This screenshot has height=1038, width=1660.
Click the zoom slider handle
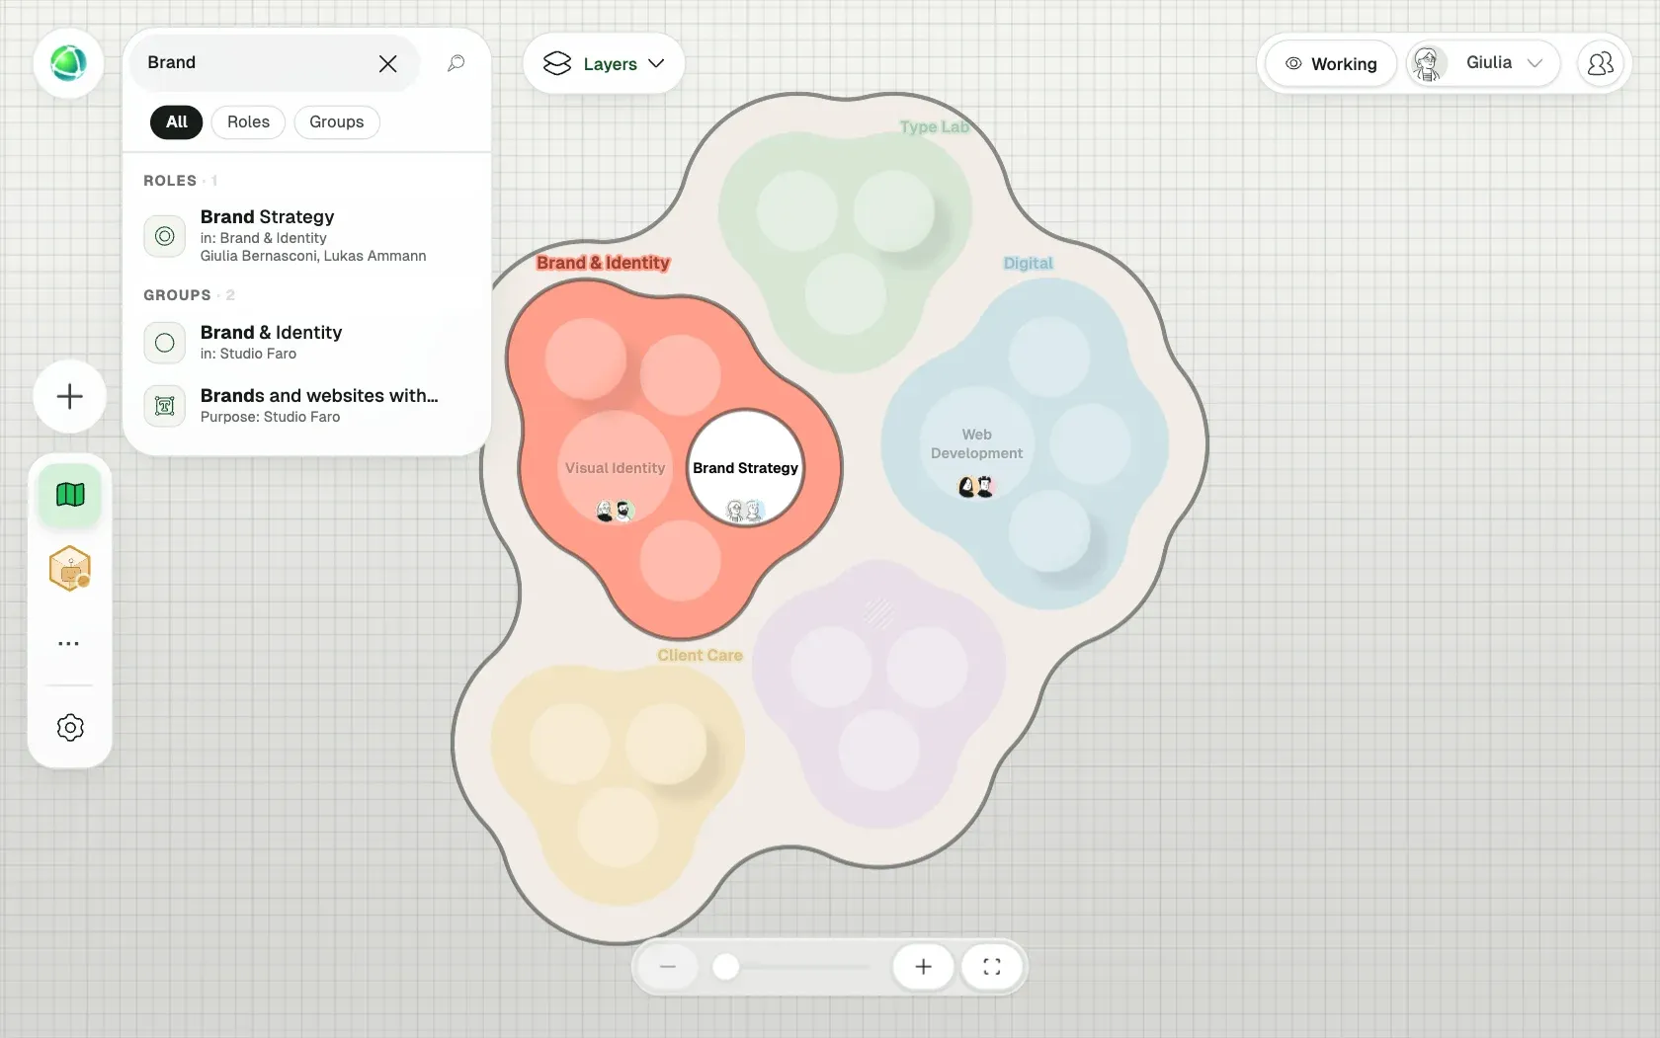(x=726, y=967)
